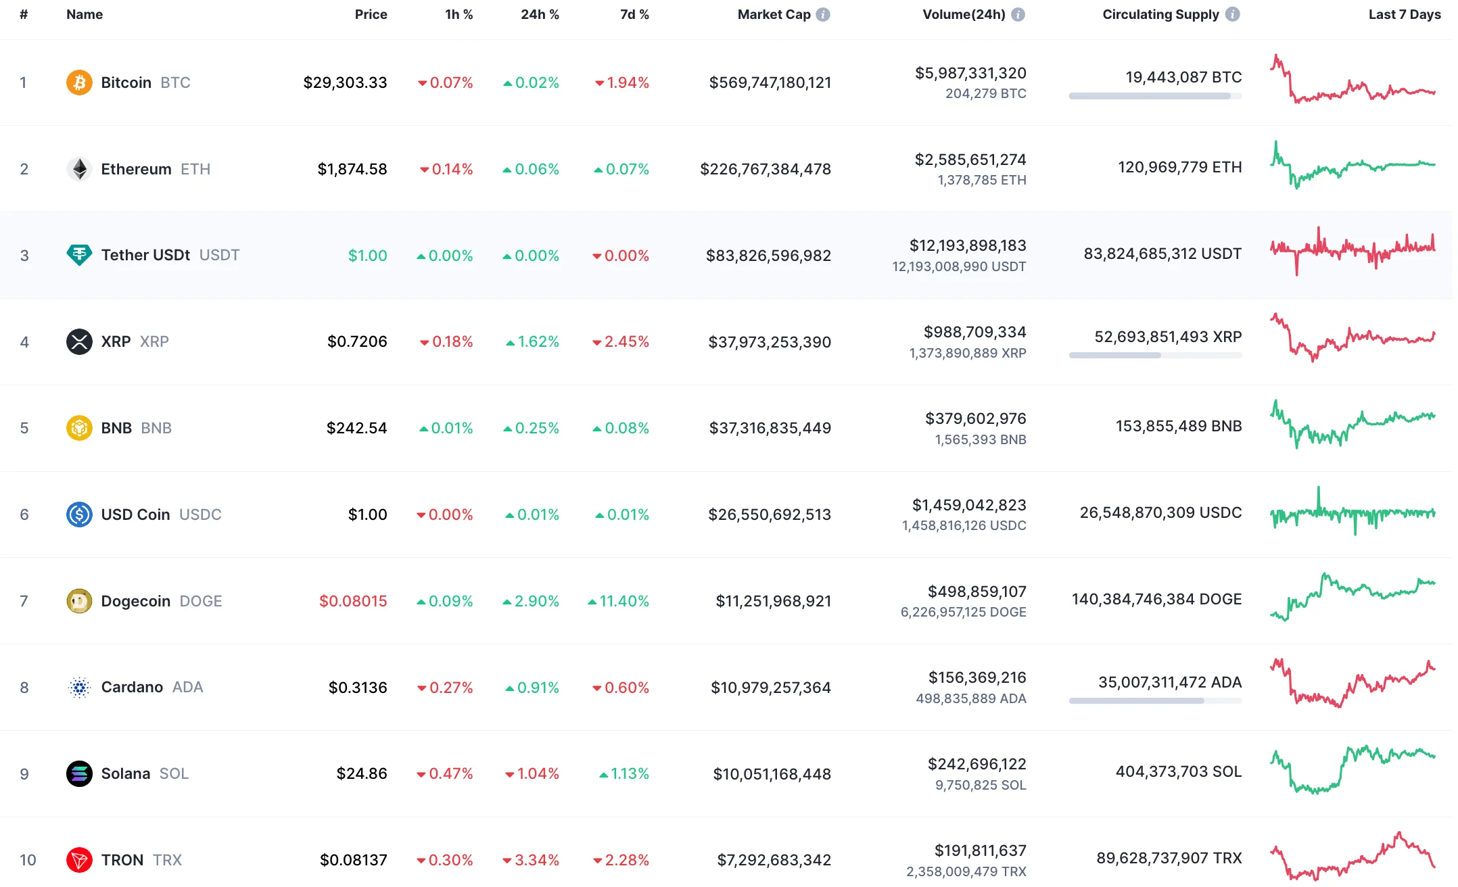Image resolution: width=1458 pixels, height=887 pixels.
Task: Click the XRP coin logo
Action: 79,341
